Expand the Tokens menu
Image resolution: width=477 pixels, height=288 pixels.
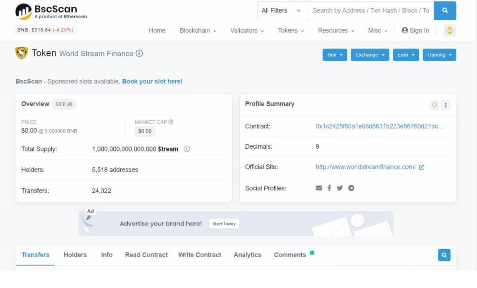[291, 31]
